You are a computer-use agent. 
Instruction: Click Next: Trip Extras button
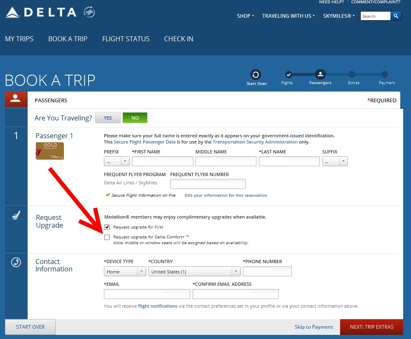[x=371, y=327]
